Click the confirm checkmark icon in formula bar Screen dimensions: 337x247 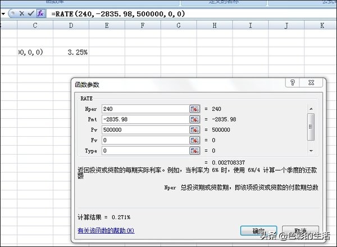click(31, 13)
